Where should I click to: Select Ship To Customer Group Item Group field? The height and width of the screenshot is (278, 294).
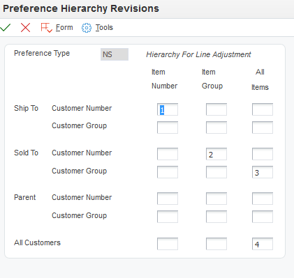(x=216, y=128)
